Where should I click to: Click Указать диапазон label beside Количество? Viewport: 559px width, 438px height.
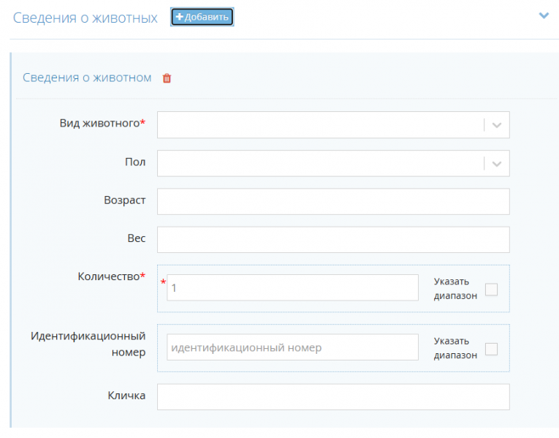pos(455,288)
